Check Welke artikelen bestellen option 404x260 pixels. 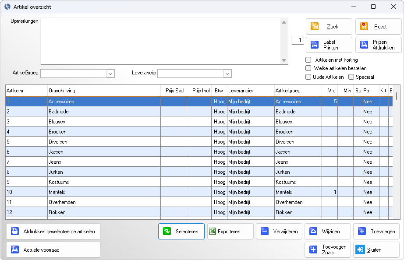(x=308, y=68)
